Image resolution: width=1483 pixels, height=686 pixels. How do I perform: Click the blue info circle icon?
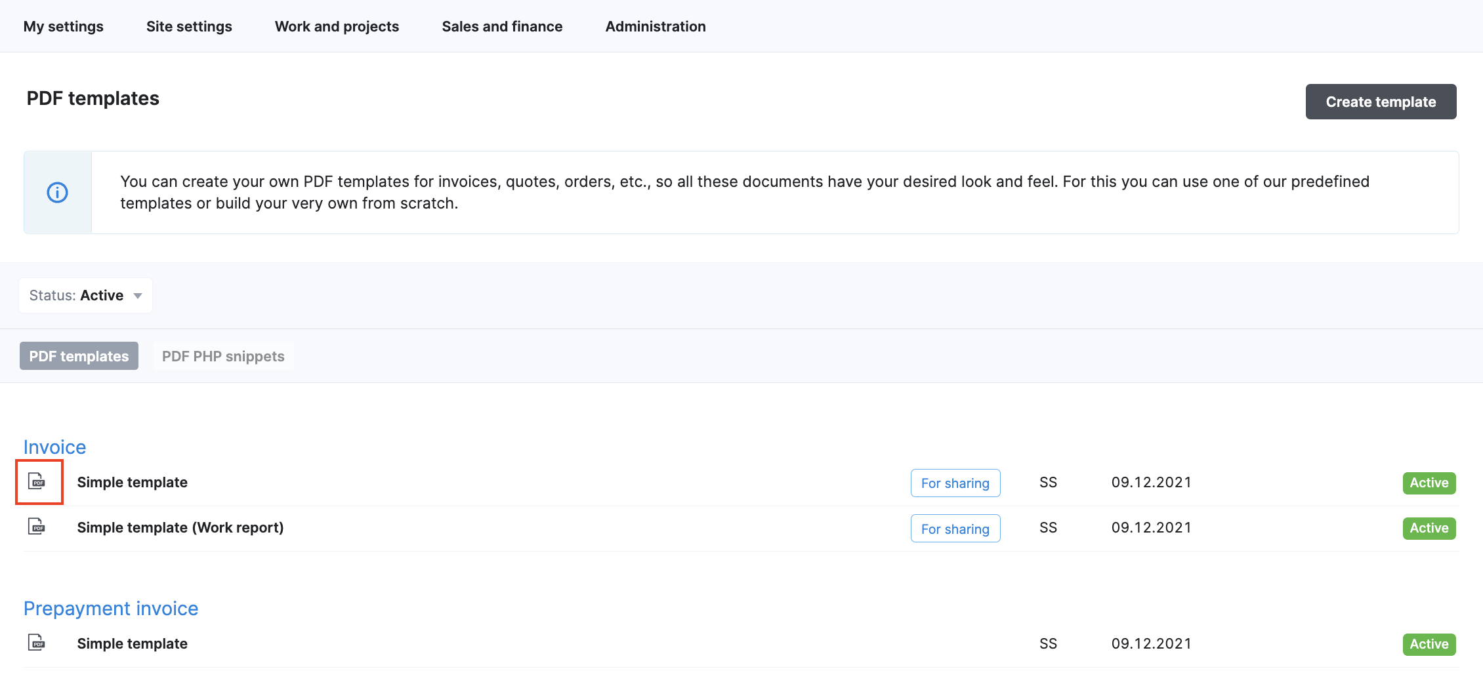58,193
